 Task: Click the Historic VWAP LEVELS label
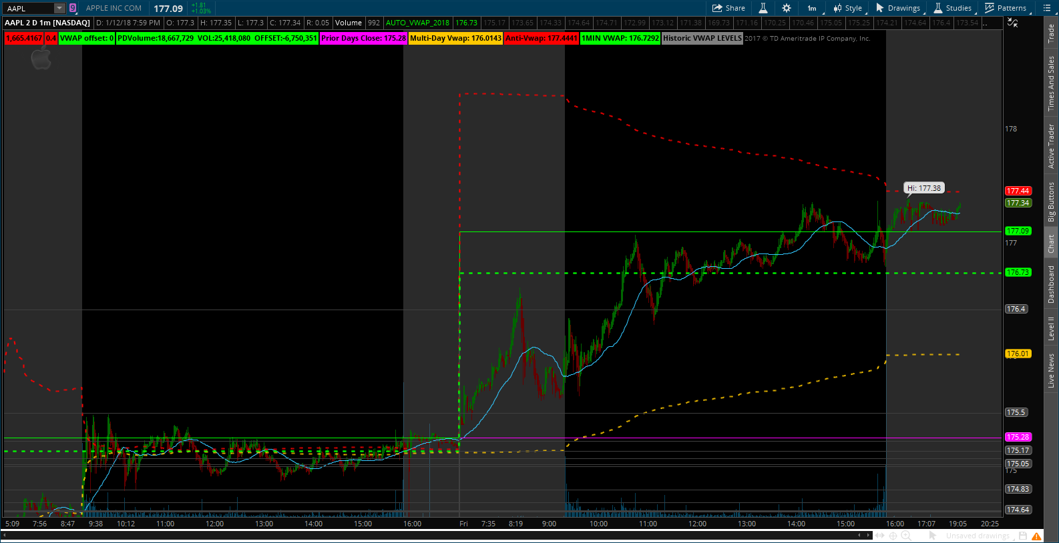coord(702,38)
